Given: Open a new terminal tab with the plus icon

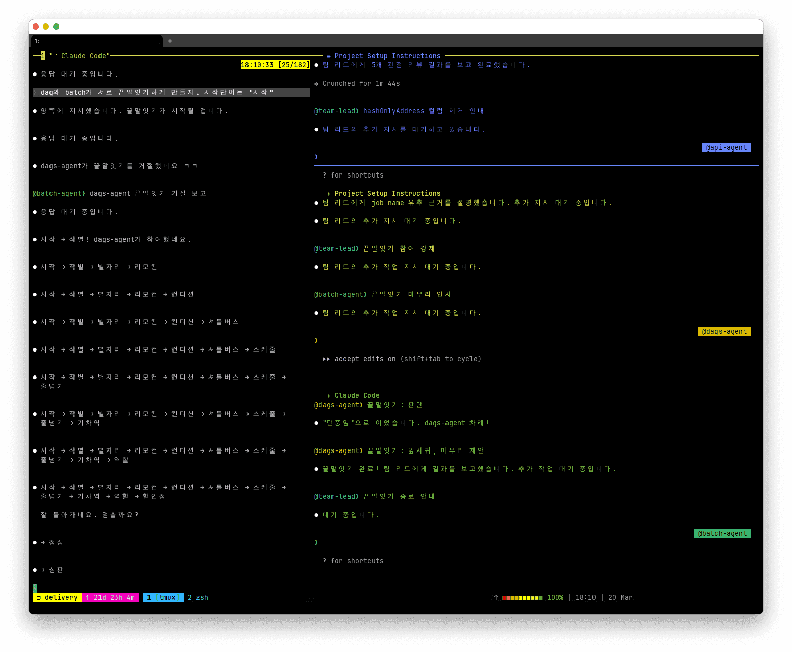Looking at the screenshot, I should tap(170, 41).
